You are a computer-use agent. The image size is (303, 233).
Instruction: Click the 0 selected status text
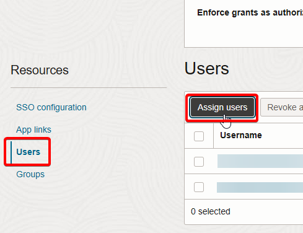click(211, 211)
